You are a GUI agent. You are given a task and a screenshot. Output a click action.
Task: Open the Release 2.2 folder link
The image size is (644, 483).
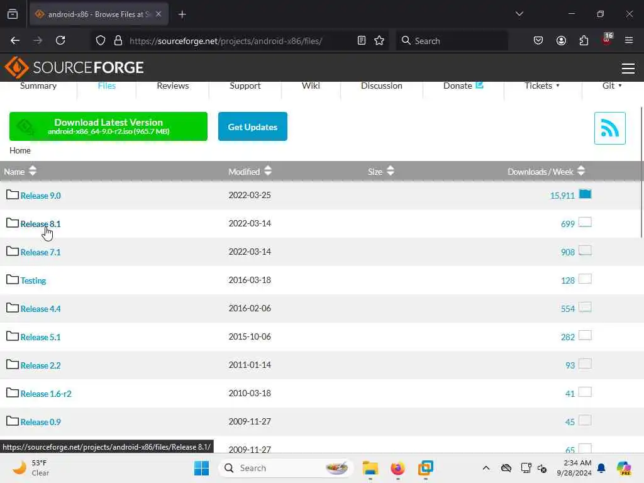41,365
